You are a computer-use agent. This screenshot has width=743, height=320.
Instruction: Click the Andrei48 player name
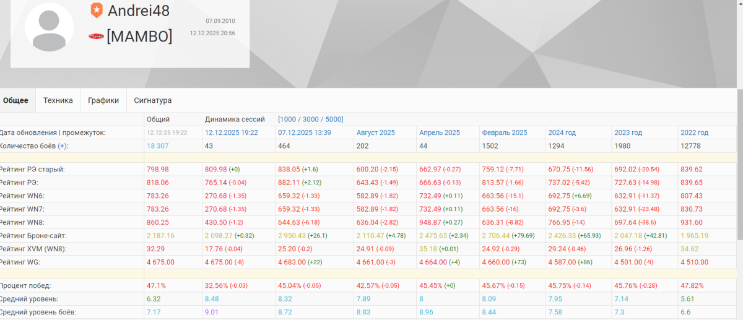(x=139, y=11)
